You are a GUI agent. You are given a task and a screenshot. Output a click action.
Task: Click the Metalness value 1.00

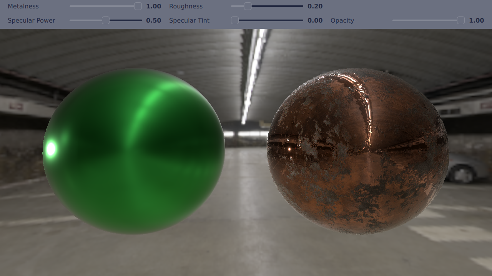153,6
